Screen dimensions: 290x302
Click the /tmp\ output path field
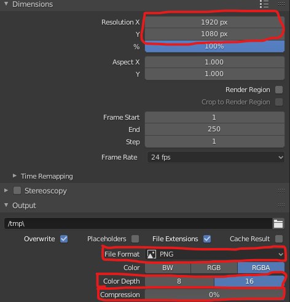[138, 223]
